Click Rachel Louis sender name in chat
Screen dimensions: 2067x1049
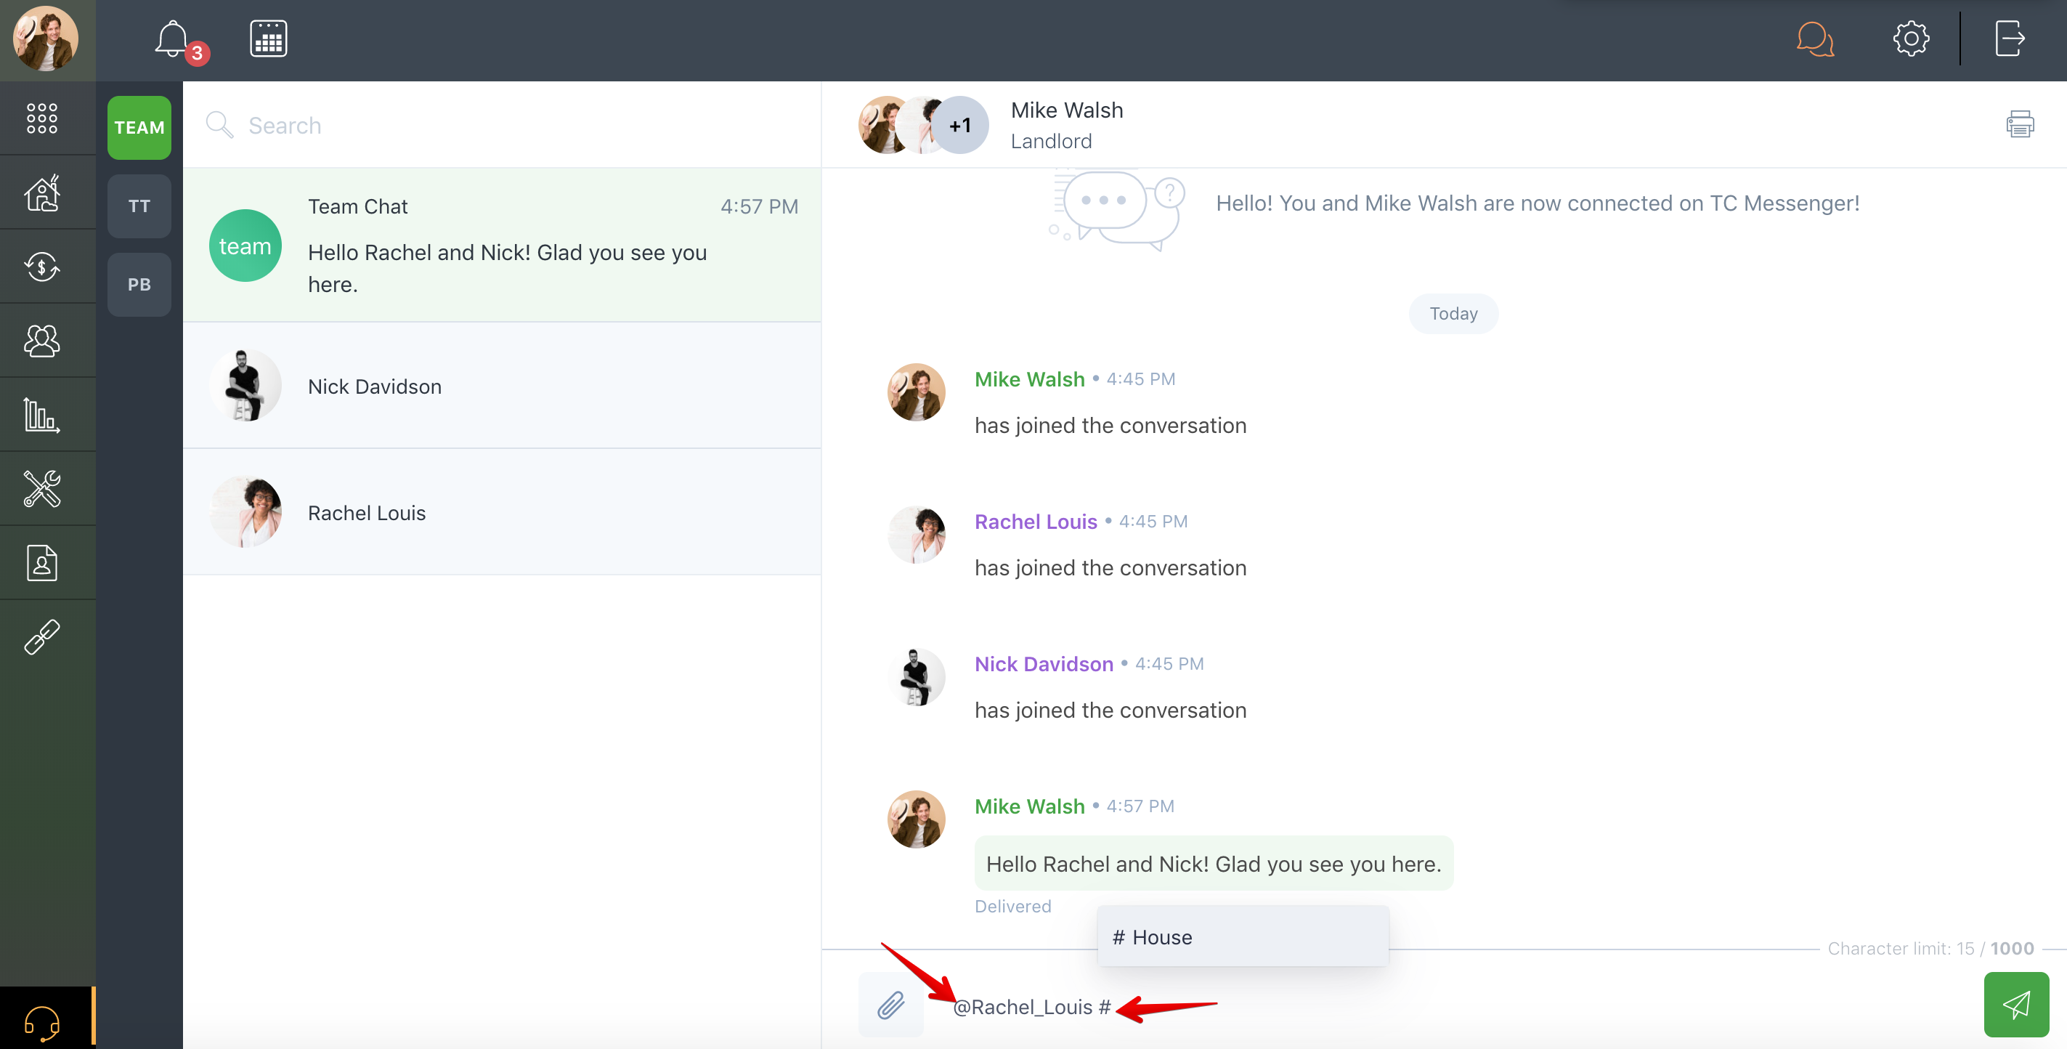click(1035, 522)
